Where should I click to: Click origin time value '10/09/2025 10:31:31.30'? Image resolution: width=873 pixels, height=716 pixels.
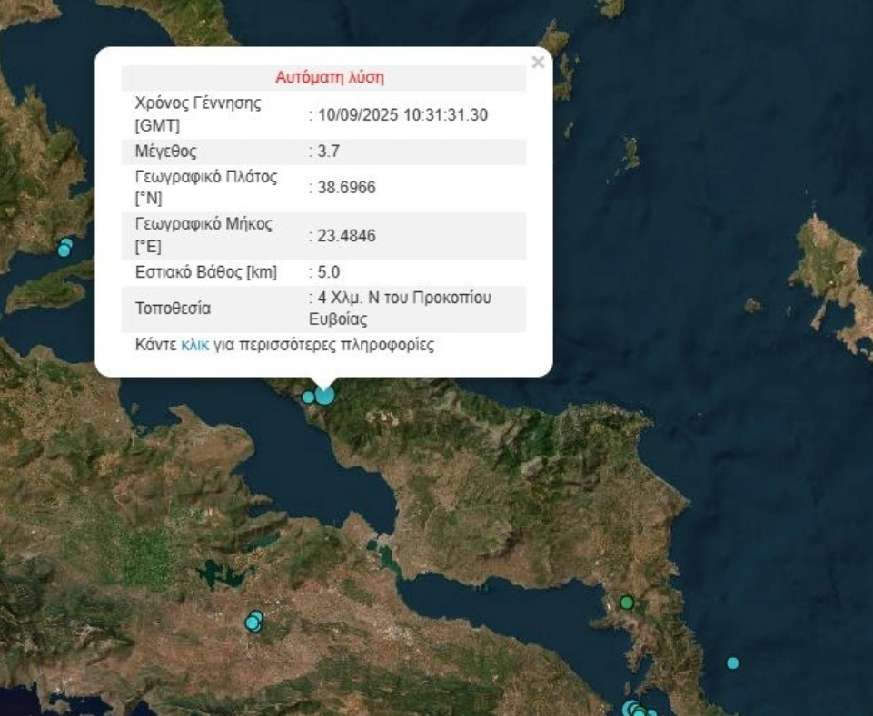tap(402, 115)
